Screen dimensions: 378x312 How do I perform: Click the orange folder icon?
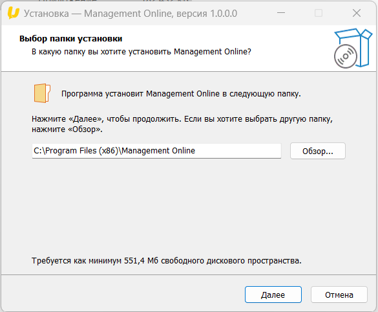tap(42, 93)
